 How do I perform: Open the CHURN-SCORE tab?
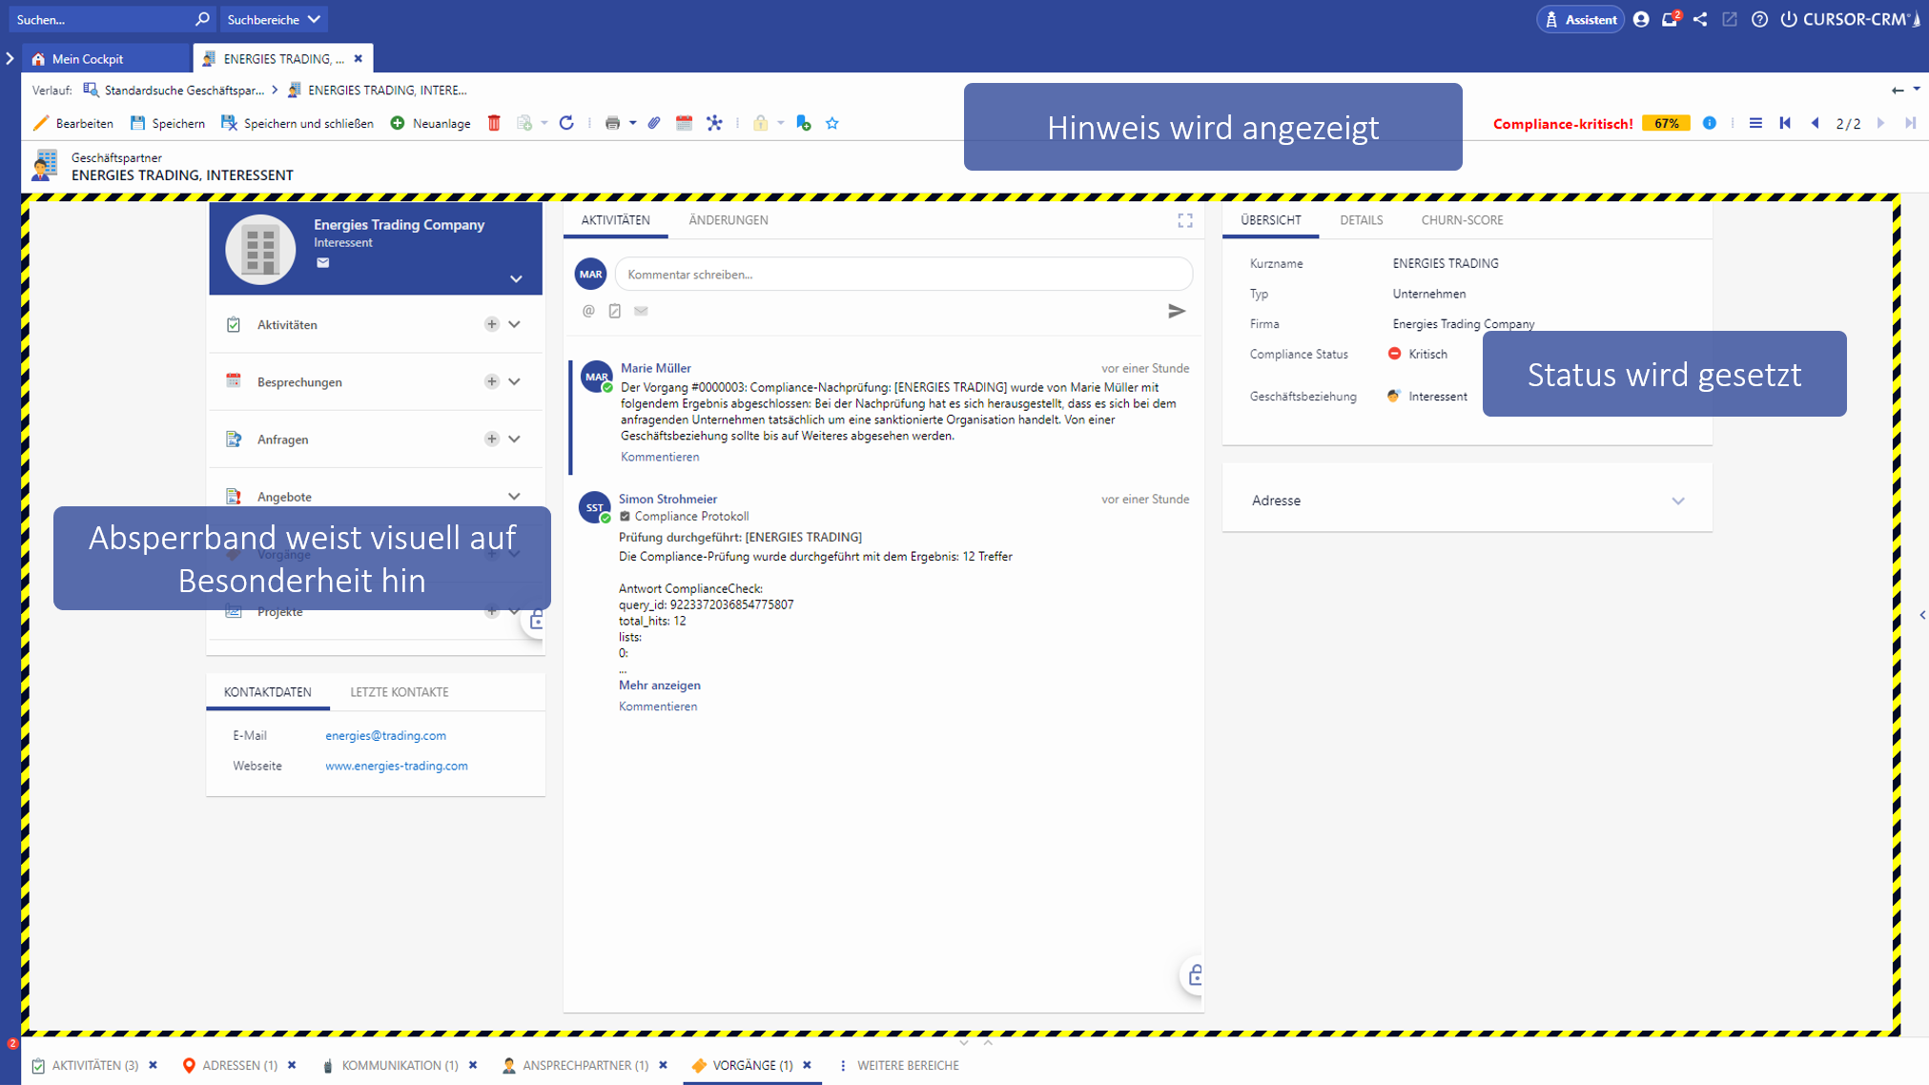tap(1461, 220)
